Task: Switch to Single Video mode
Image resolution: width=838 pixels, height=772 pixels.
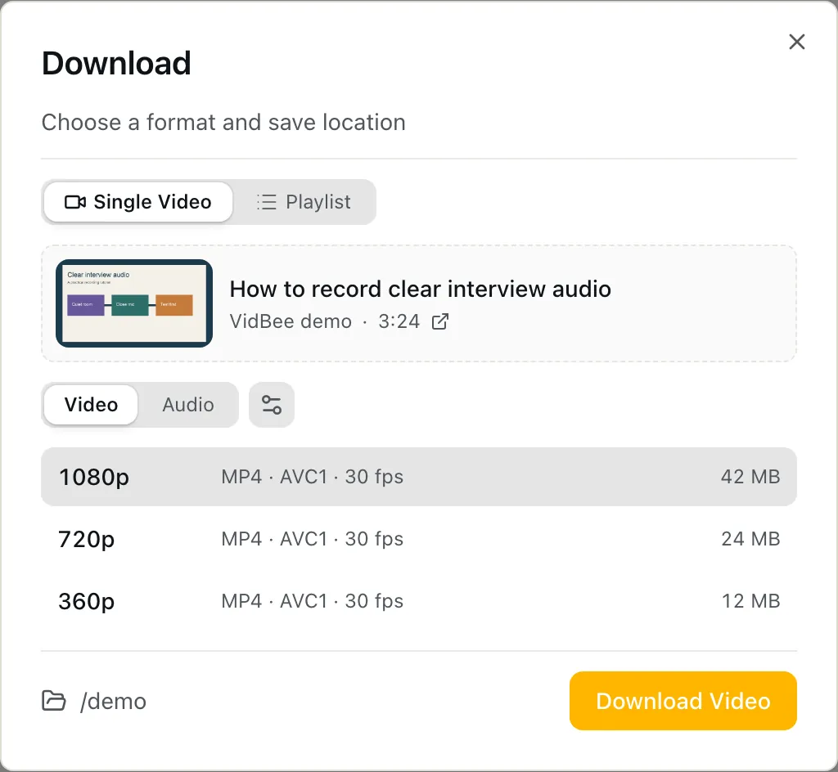Action: 137,202
